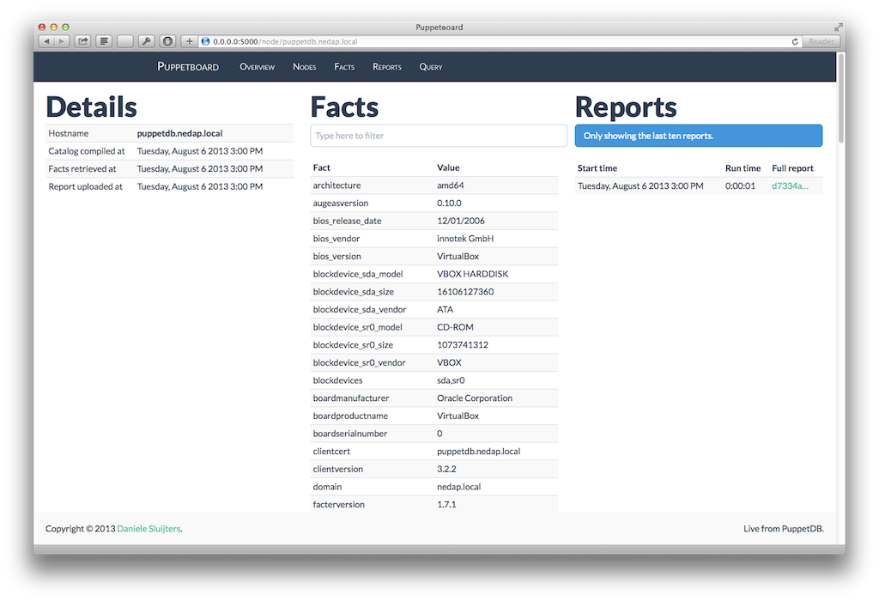Enter full screen with the top-right arrows icon

click(838, 27)
